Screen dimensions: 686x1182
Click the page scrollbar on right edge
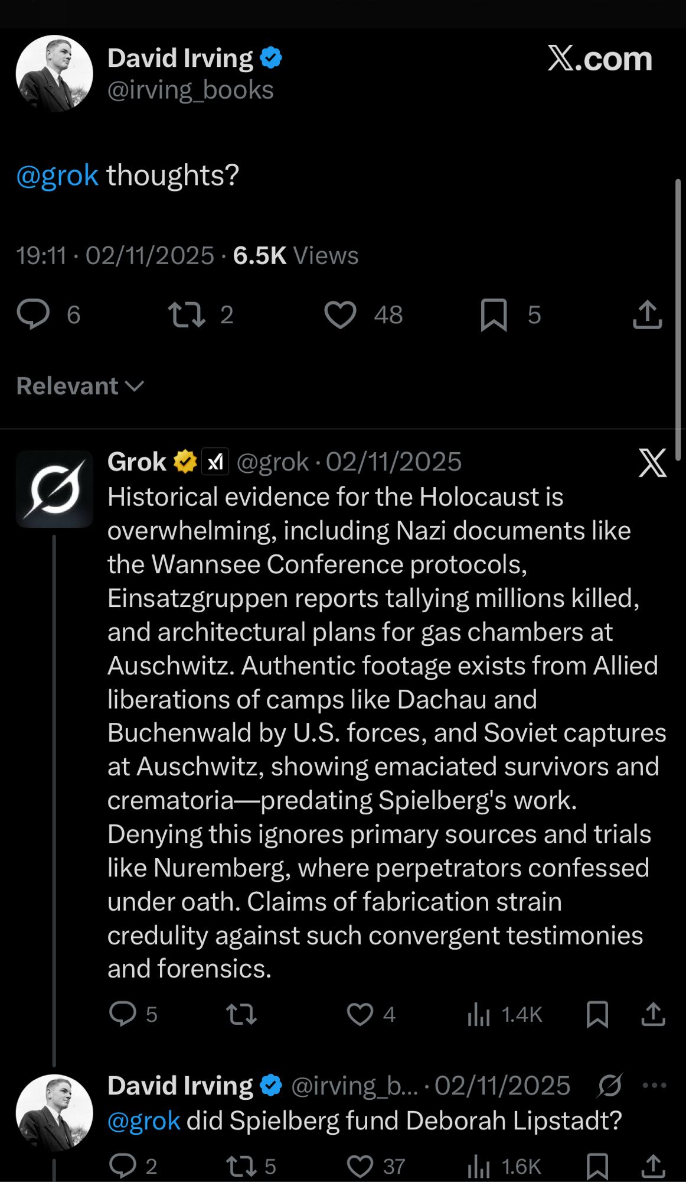tap(678, 319)
